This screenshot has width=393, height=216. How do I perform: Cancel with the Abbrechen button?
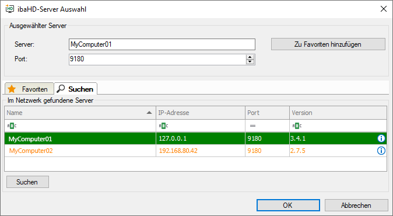(x=356, y=205)
